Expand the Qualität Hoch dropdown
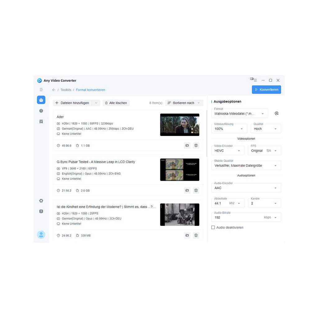Image resolution: width=318 pixels, height=318 pixels. (266, 129)
